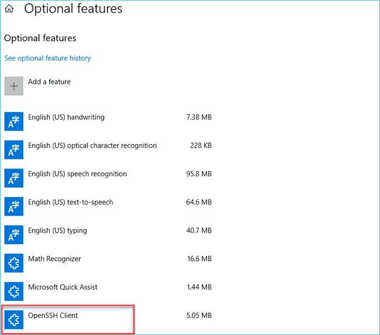Viewport: 380px width, 335px height.
Task: Click the English (US) handwriting language icon
Action: pyautogui.click(x=14, y=121)
